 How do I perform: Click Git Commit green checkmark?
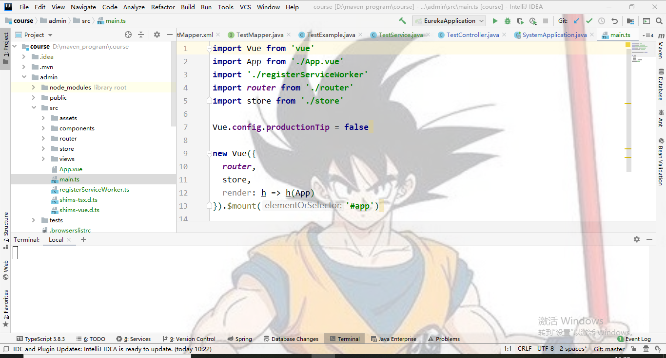589,21
